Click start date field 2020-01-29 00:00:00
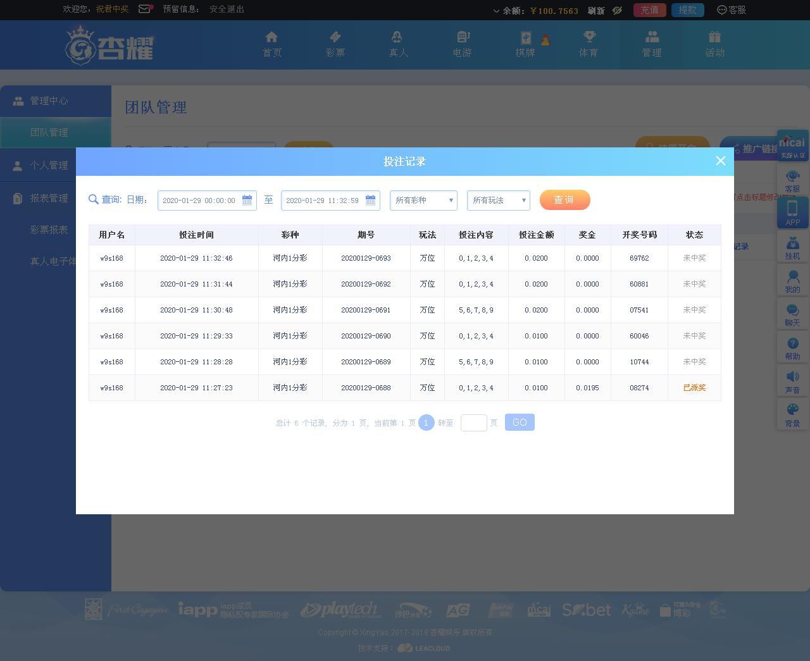 click(207, 200)
